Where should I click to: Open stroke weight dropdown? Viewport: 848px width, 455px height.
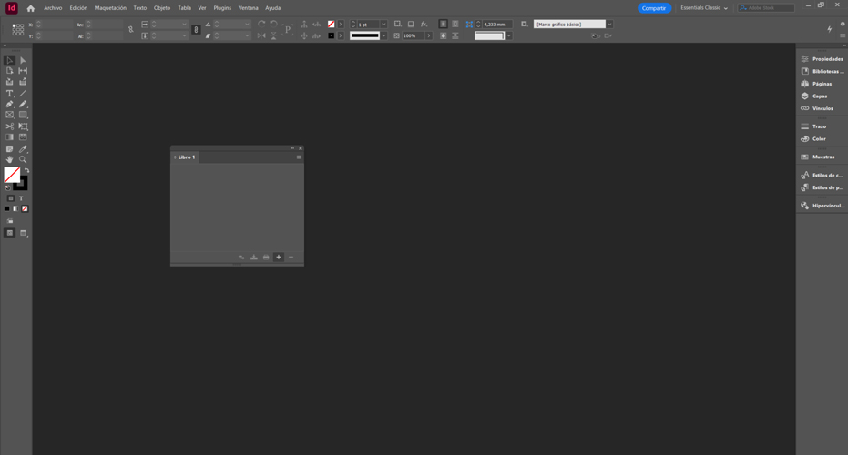[383, 25]
